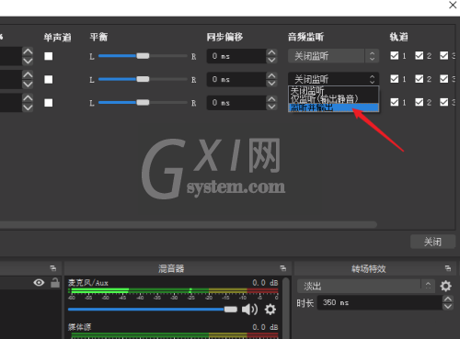The height and width of the screenshot is (339, 460).
Task: Collapse the second row 音频监听 combo box
Action: tap(333, 79)
